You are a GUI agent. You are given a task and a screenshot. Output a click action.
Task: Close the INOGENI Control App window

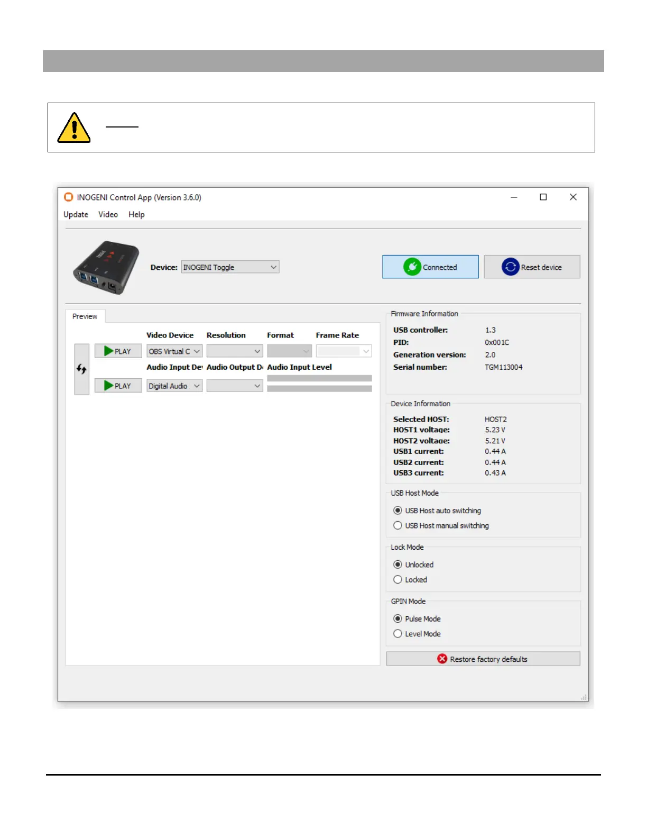(x=573, y=197)
